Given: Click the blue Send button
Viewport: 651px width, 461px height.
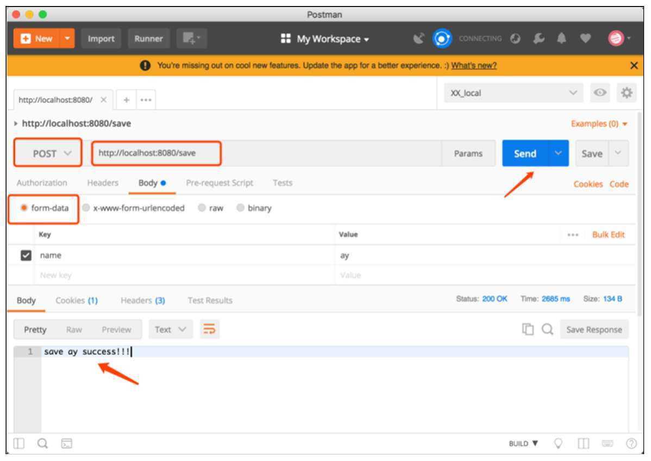Looking at the screenshot, I should [x=525, y=153].
